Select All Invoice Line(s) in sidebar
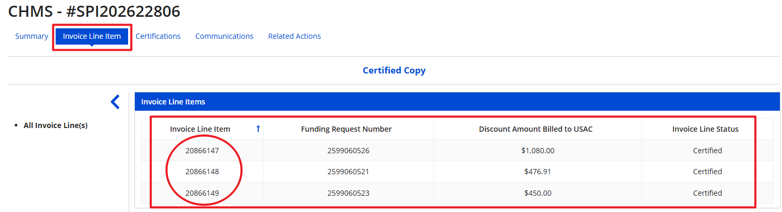Viewport: 782px width, 212px height. click(x=55, y=125)
